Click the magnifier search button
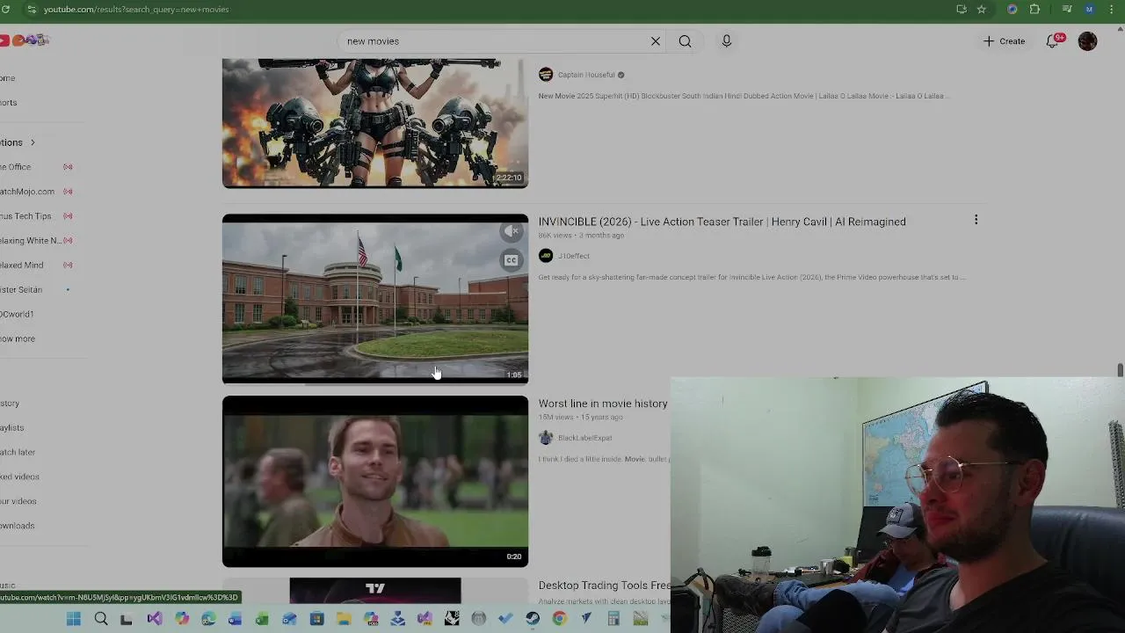The width and height of the screenshot is (1125, 633). point(685,41)
